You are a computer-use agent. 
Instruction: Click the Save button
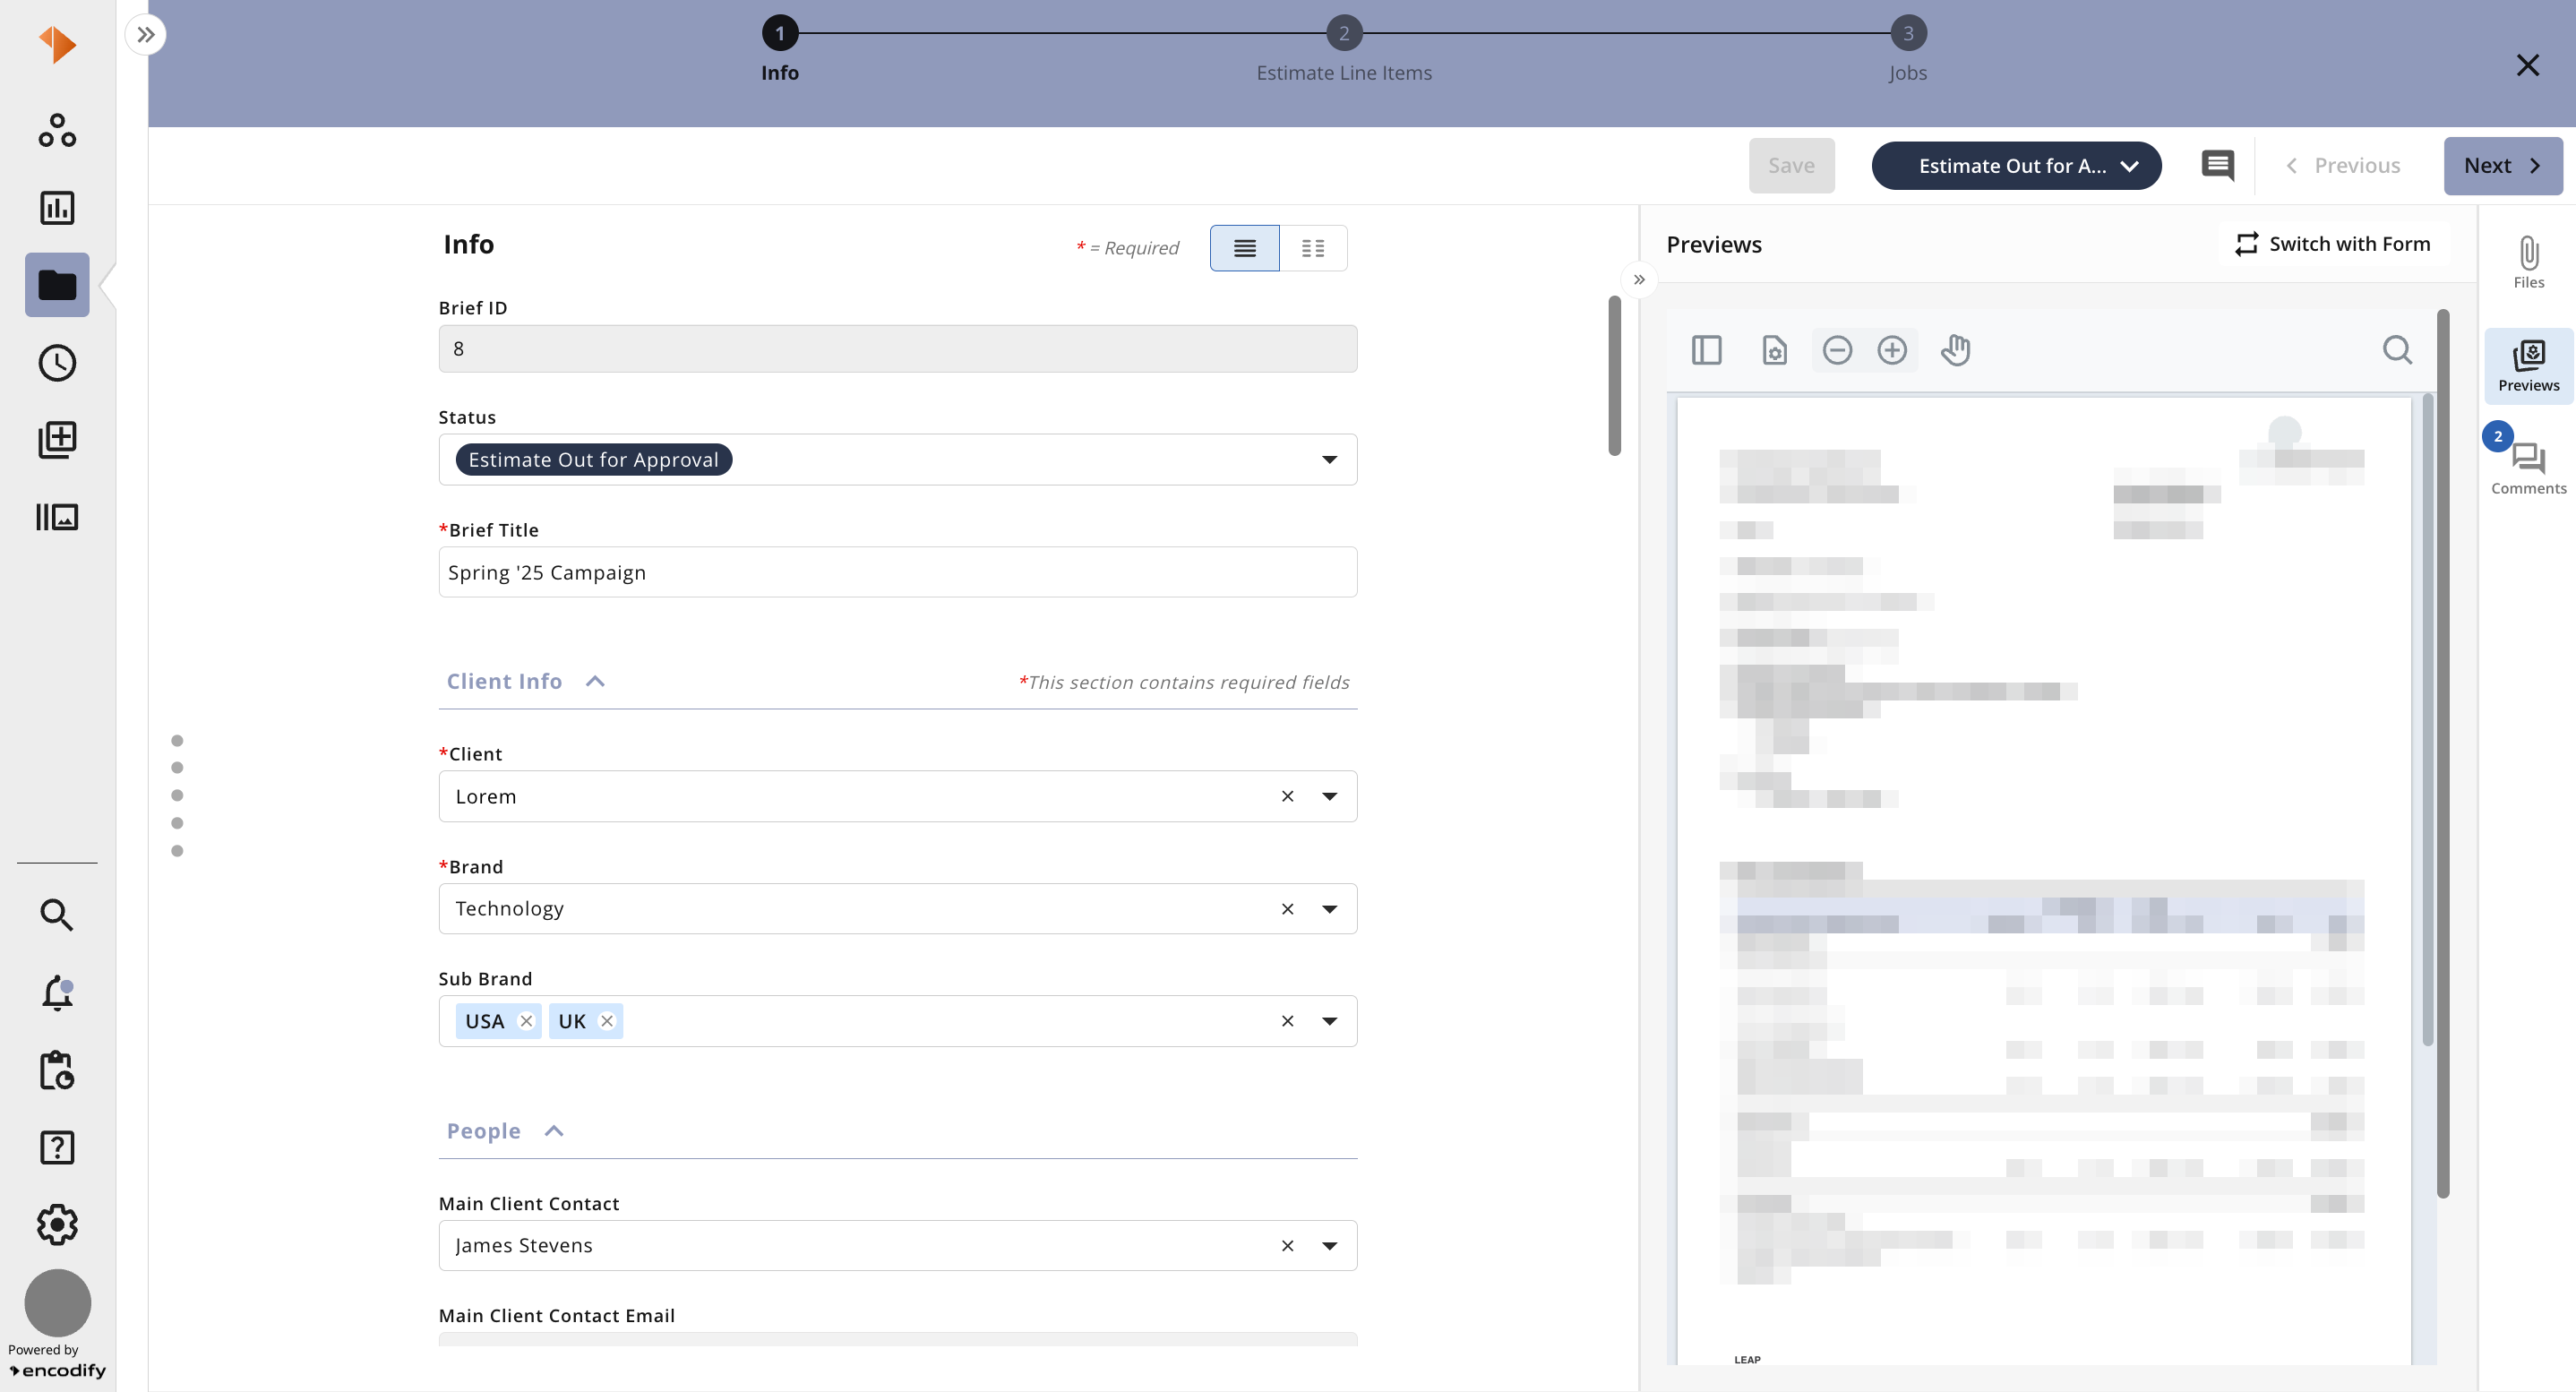coord(1791,166)
